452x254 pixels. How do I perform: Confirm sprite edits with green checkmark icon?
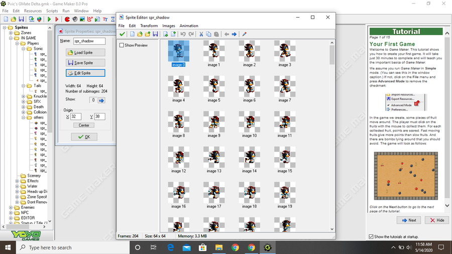[x=122, y=34]
